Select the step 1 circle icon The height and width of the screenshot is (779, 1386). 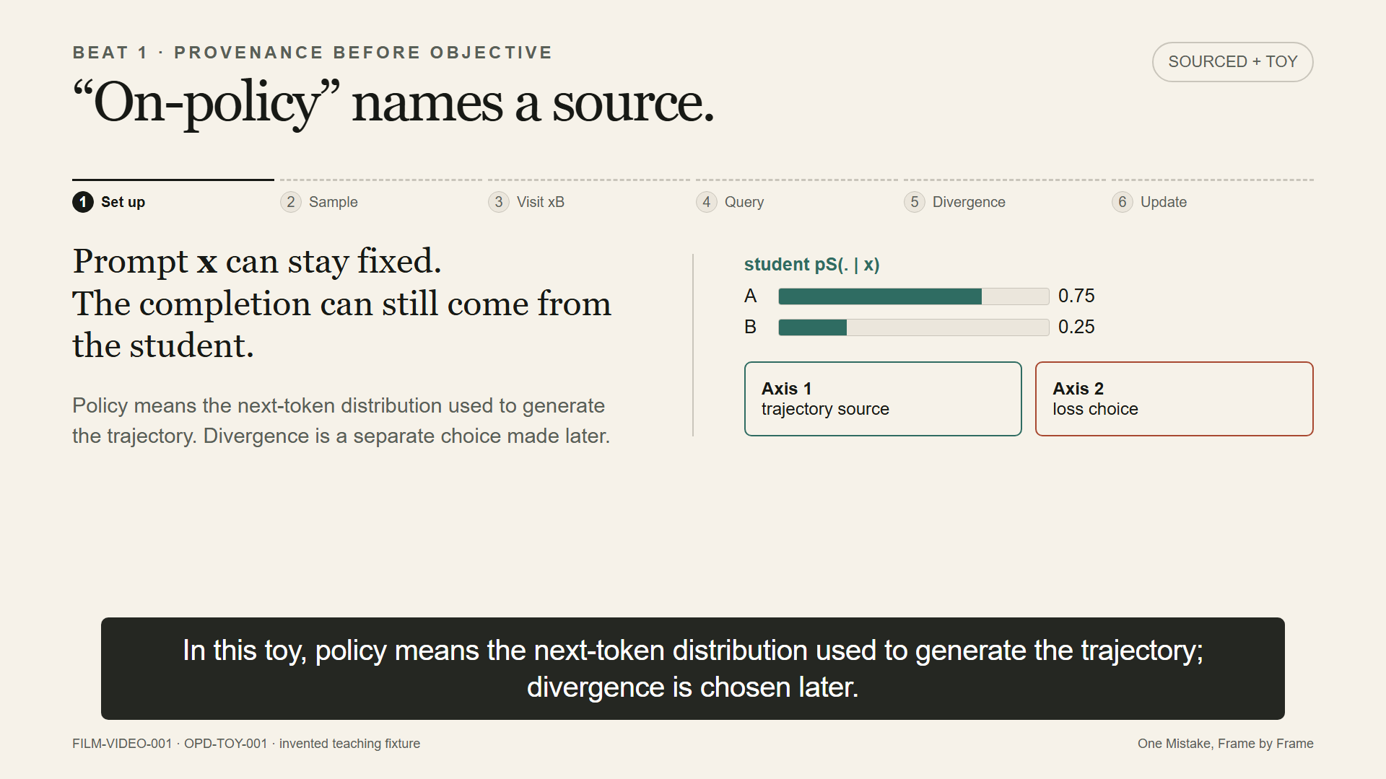(83, 202)
